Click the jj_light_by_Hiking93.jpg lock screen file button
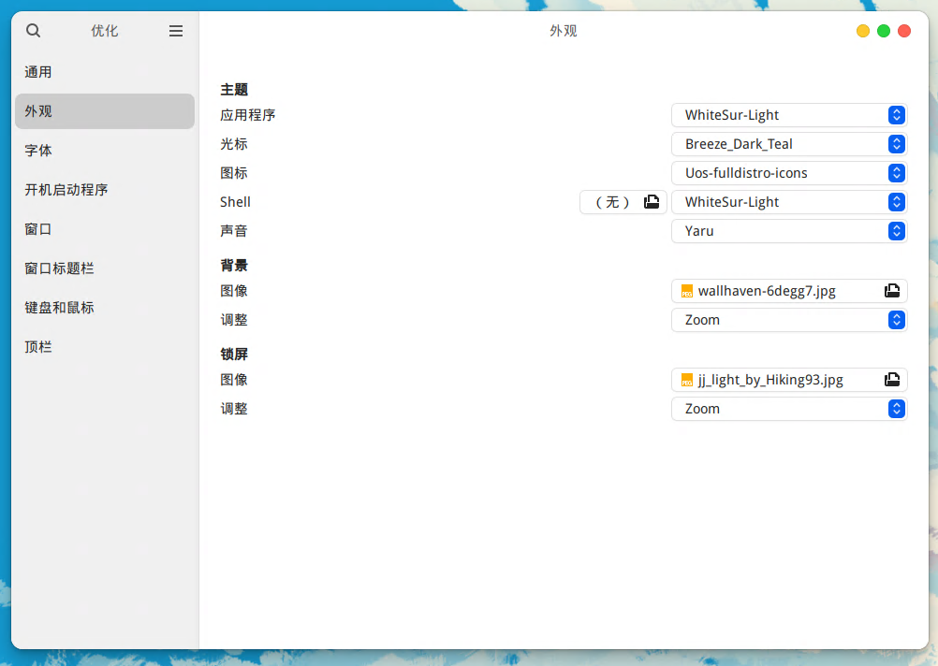The height and width of the screenshot is (666, 938). coord(789,380)
